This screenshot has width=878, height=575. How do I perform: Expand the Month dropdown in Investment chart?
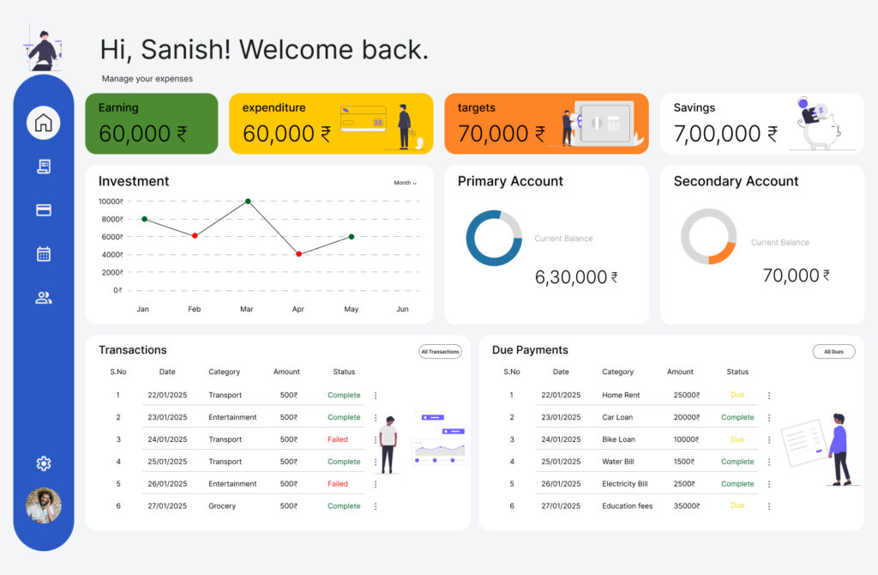(405, 183)
